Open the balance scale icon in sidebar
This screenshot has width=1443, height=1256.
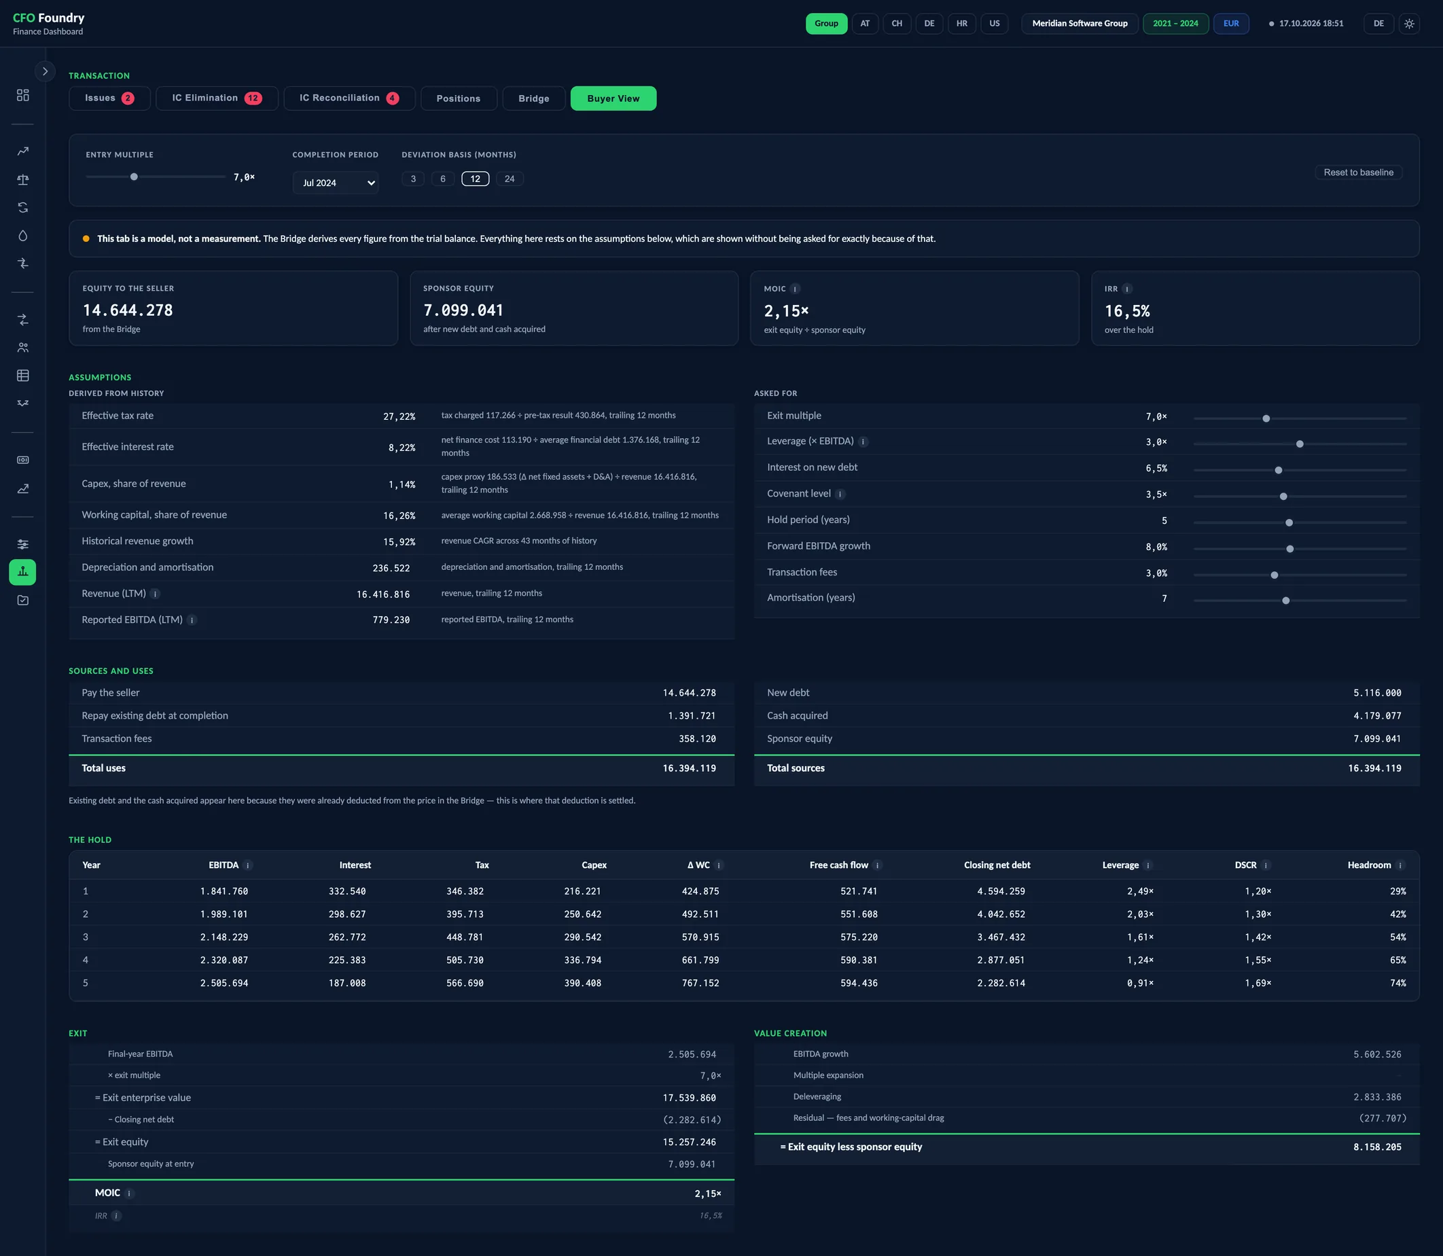click(22, 179)
